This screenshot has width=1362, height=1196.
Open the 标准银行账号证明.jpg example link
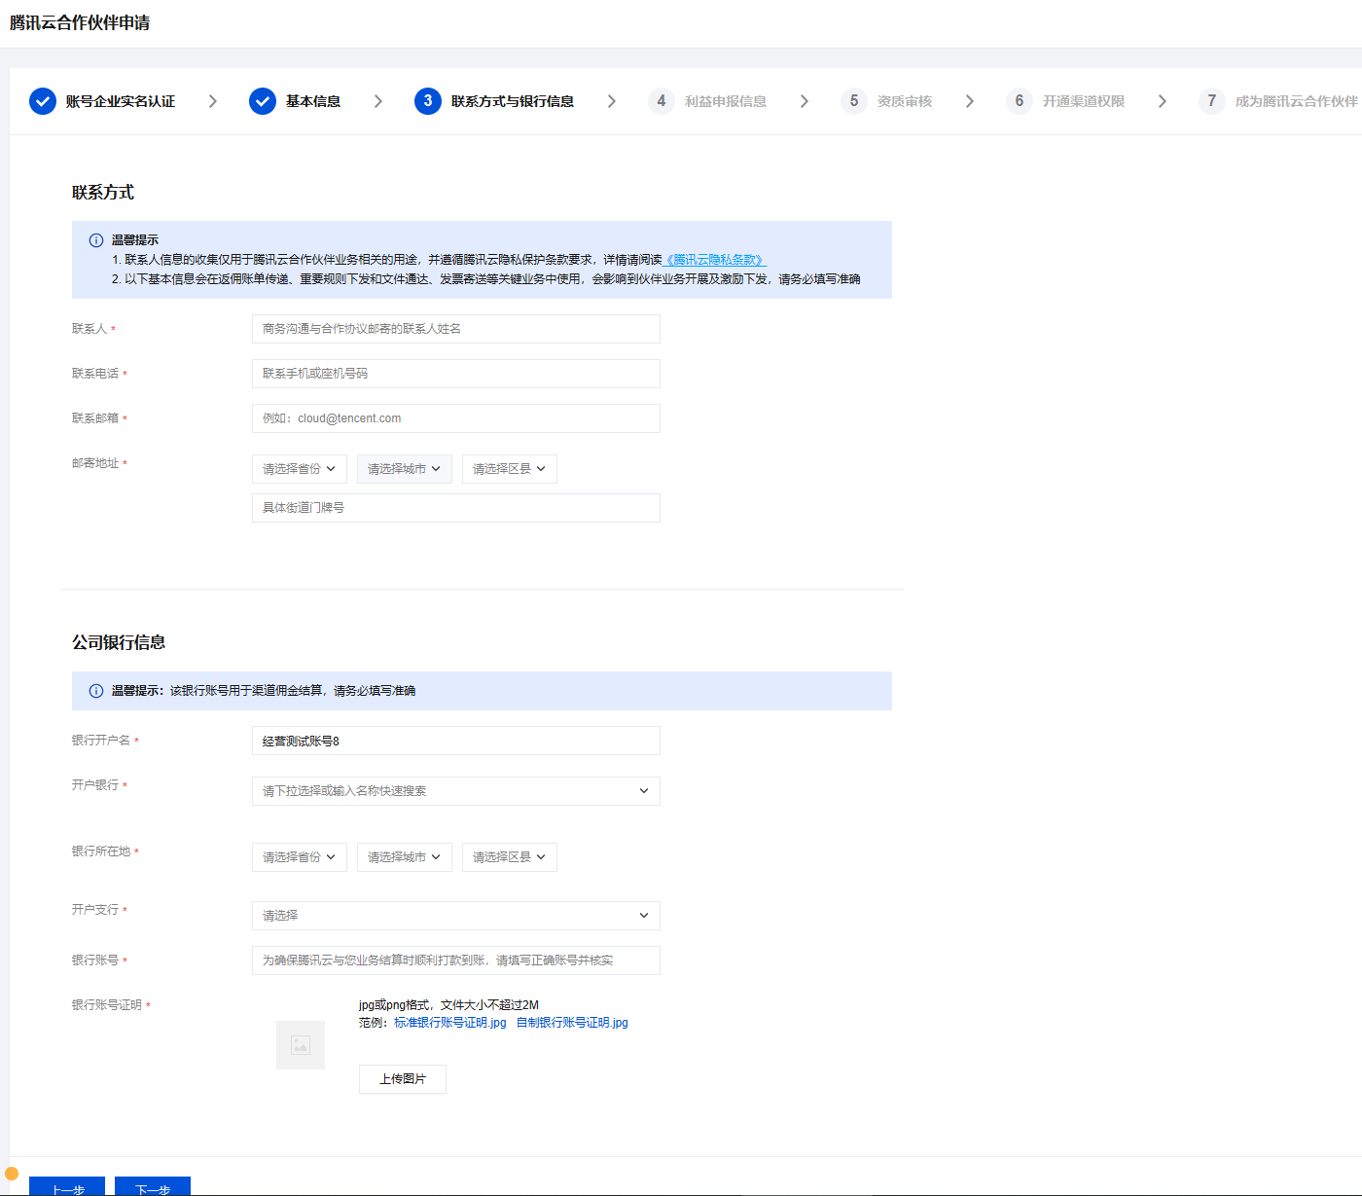pyautogui.click(x=450, y=1023)
